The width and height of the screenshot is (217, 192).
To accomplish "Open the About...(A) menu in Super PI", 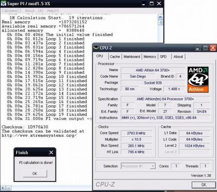I will point(34,11).
